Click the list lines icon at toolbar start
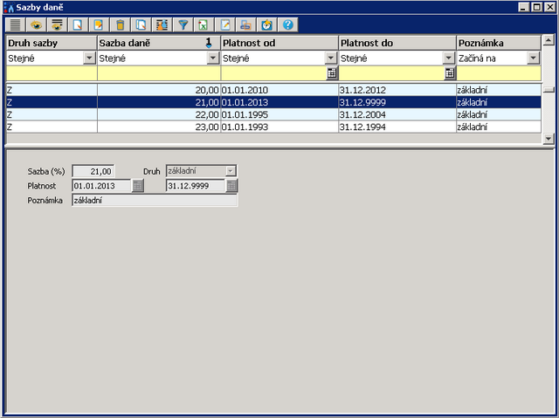Screen dimensions: 559x418 [x=15, y=25]
